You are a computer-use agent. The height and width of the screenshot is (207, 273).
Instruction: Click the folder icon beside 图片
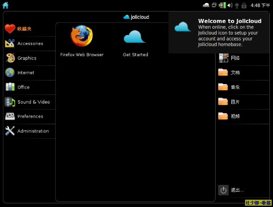(223, 101)
